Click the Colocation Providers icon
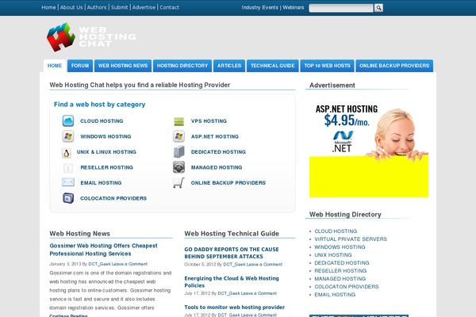Screen dimensions: 476x317 [x=68, y=198]
